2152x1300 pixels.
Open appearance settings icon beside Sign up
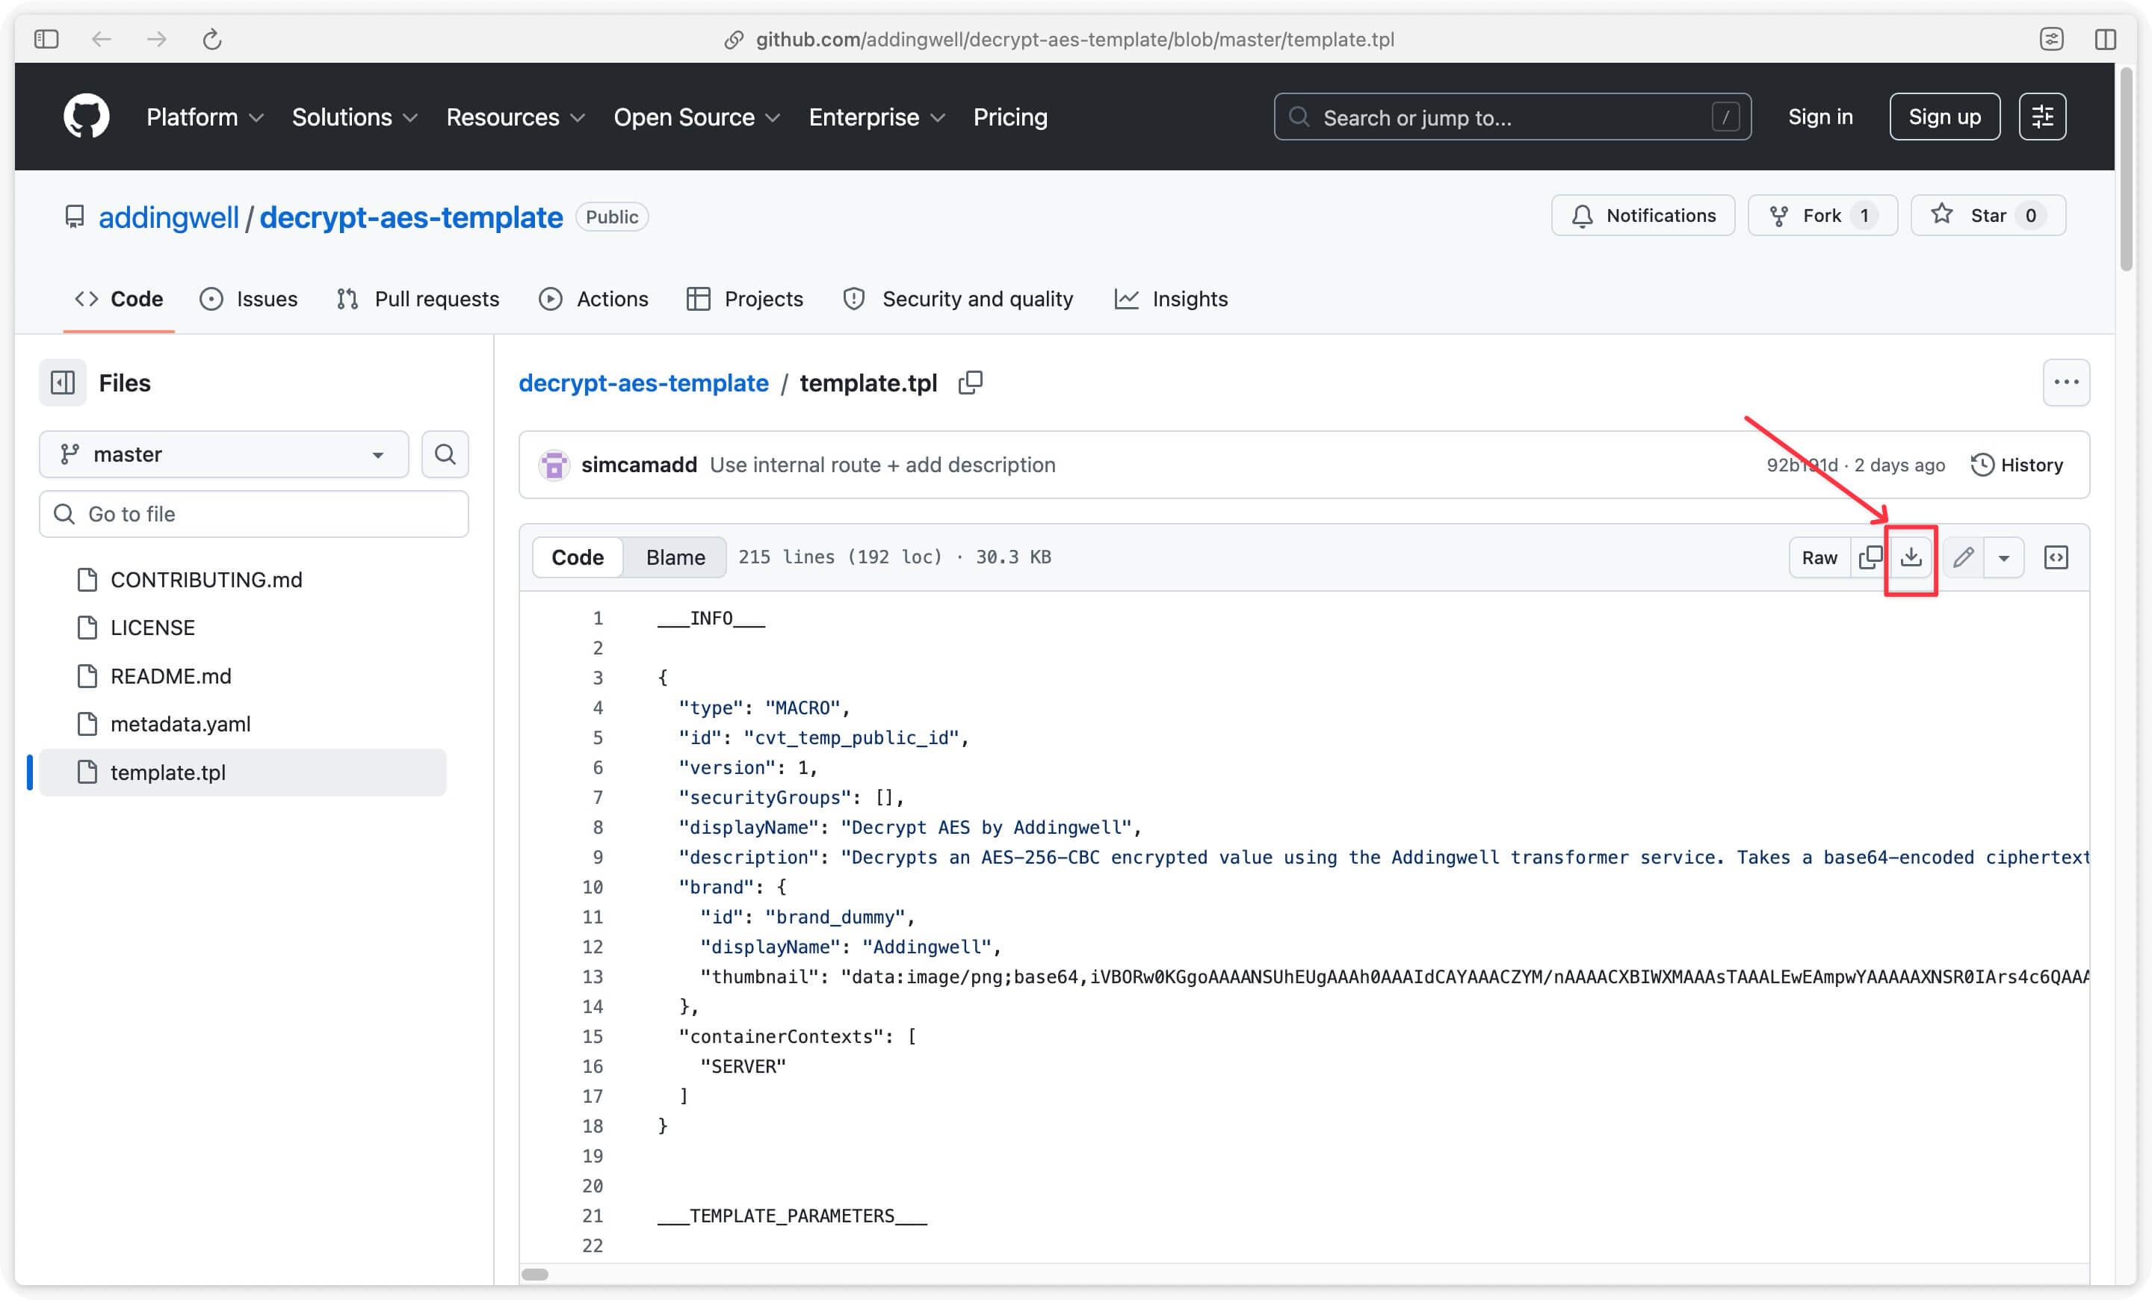(2042, 116)
